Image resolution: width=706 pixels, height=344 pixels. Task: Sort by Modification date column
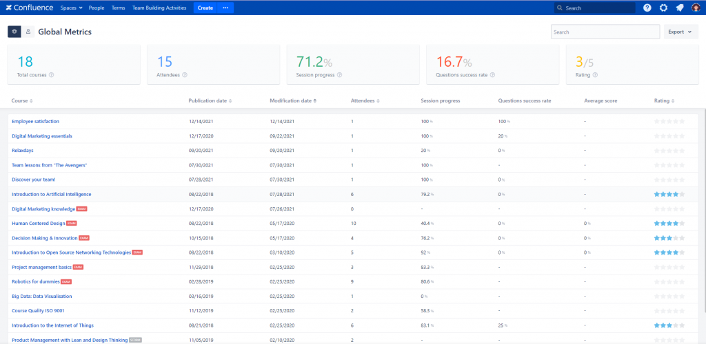tap(292, 101)
